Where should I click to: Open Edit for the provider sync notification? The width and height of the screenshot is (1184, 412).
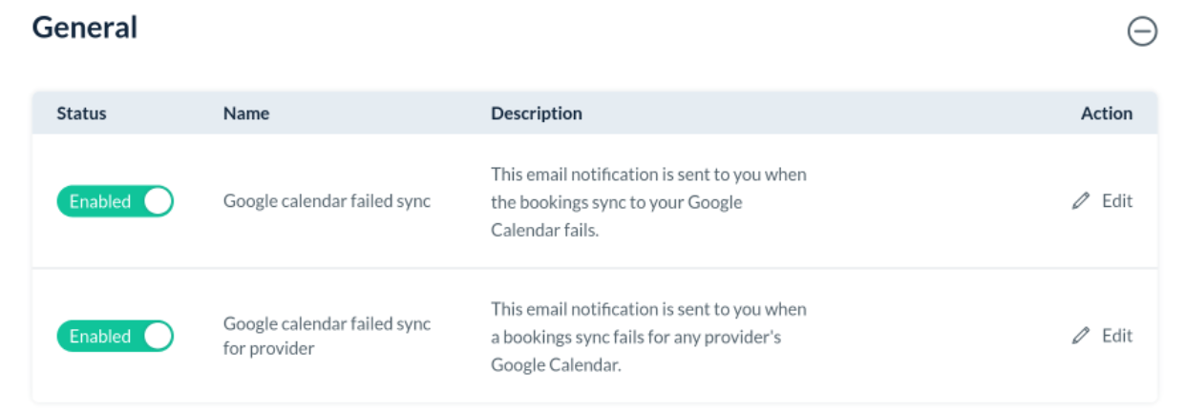1116,336
